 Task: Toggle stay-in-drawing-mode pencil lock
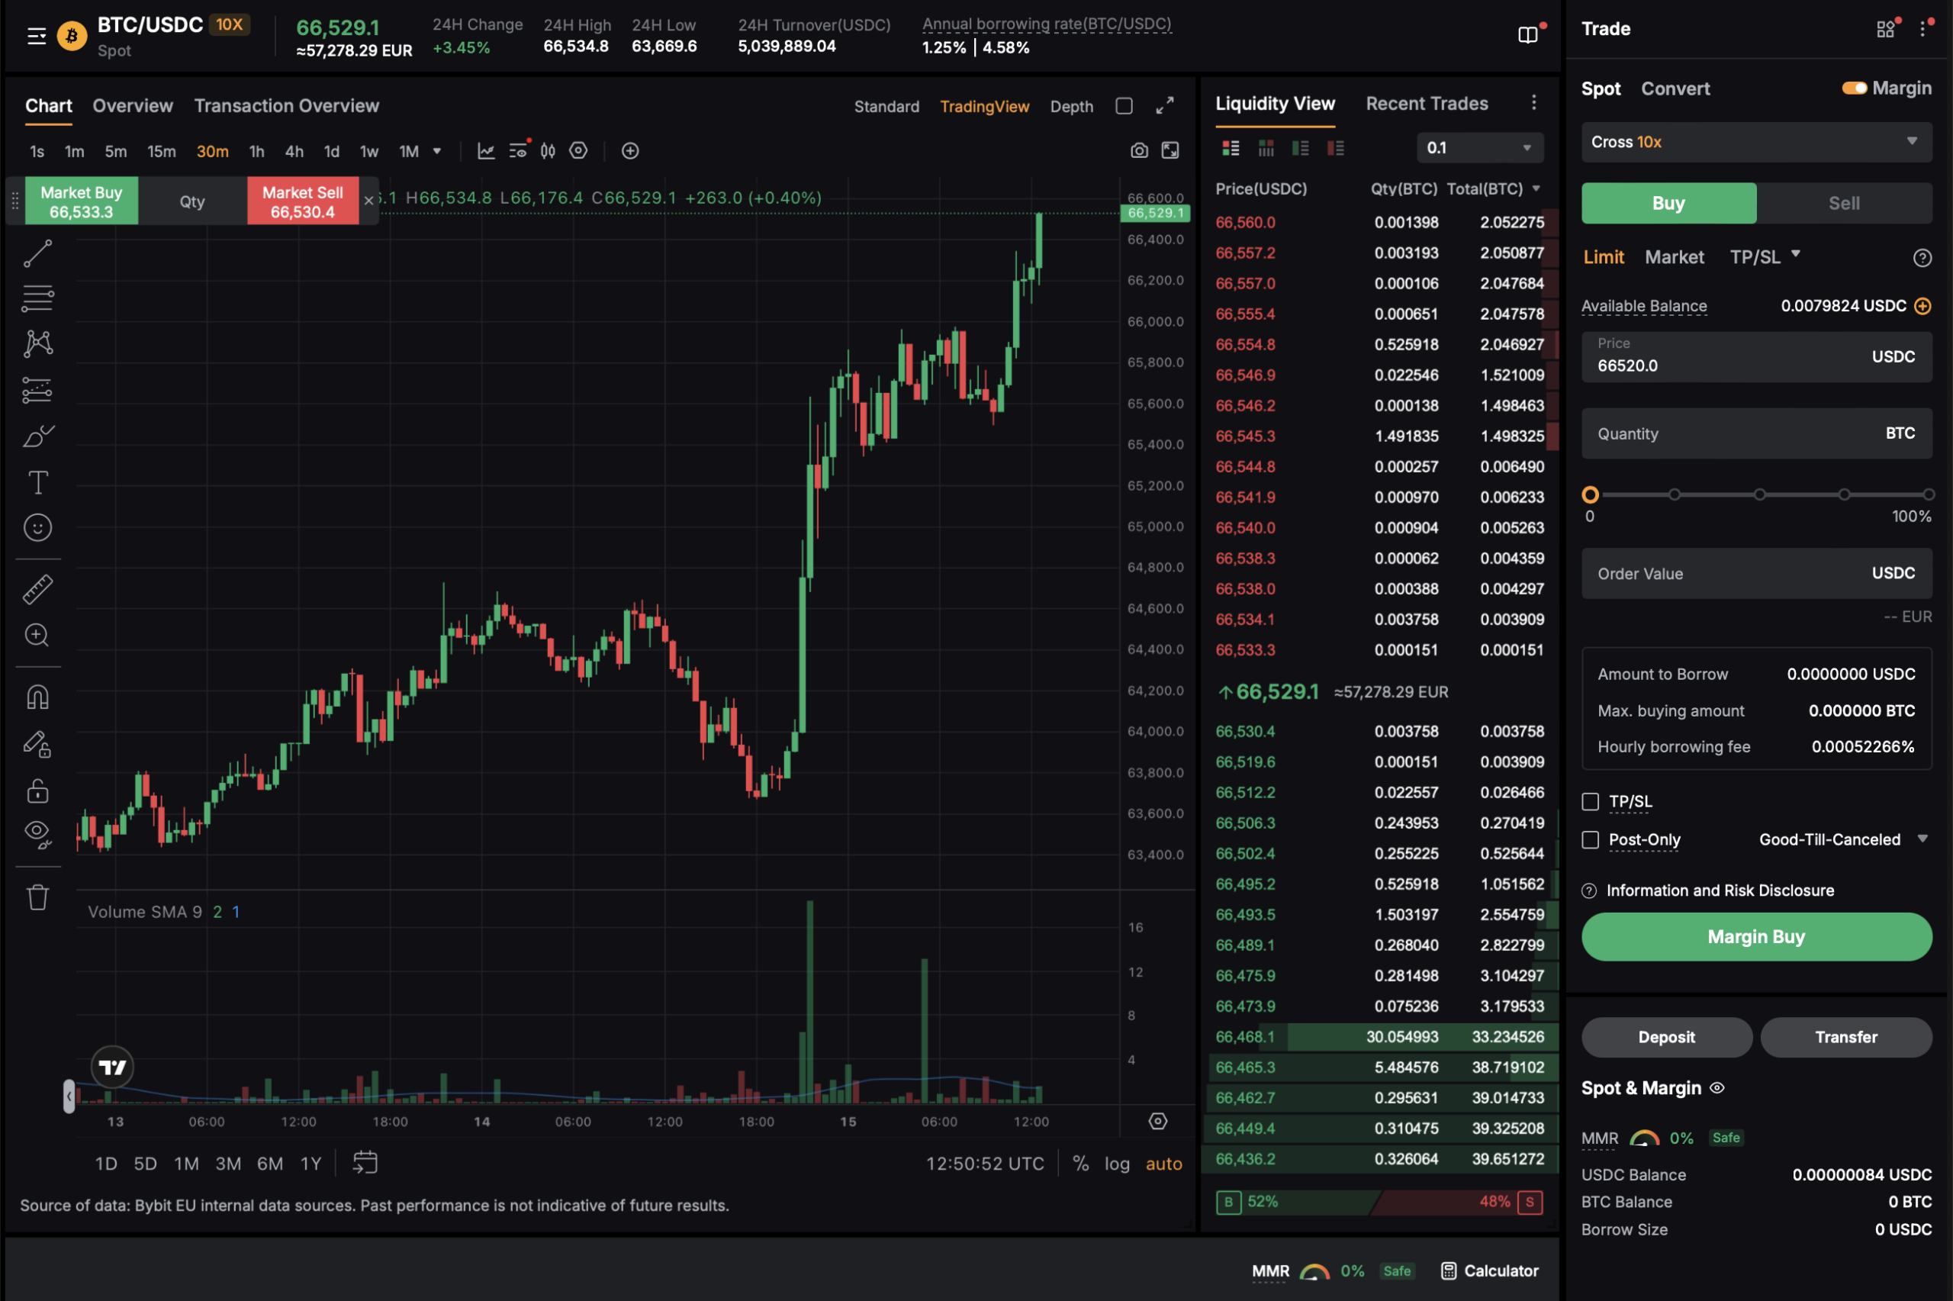pos(37,743)
